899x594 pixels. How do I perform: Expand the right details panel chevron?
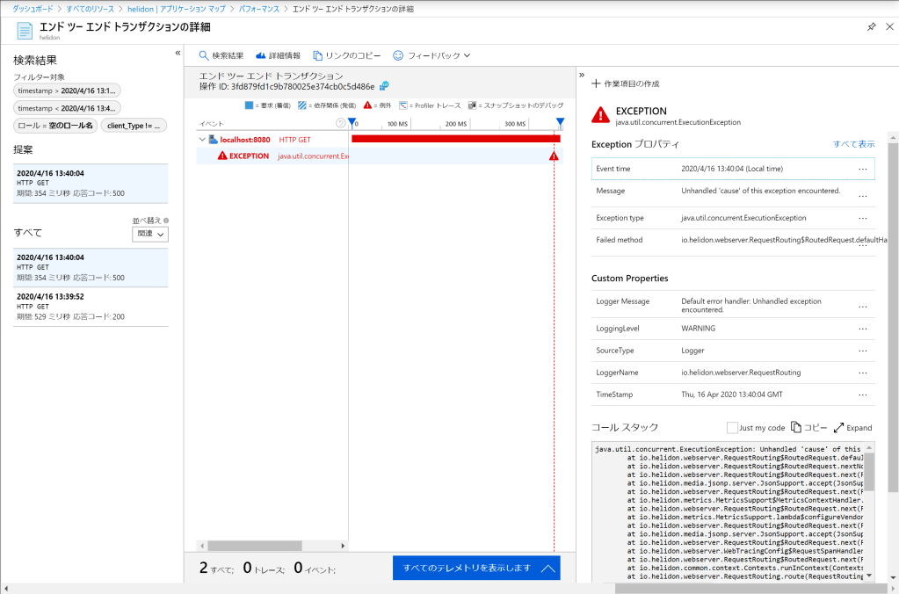tap(582, 75)
